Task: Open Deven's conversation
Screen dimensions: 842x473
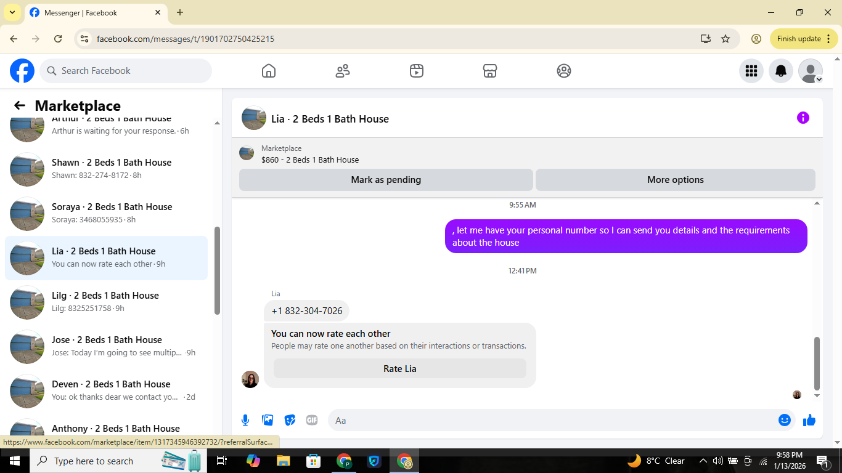Action: point(106,390)
